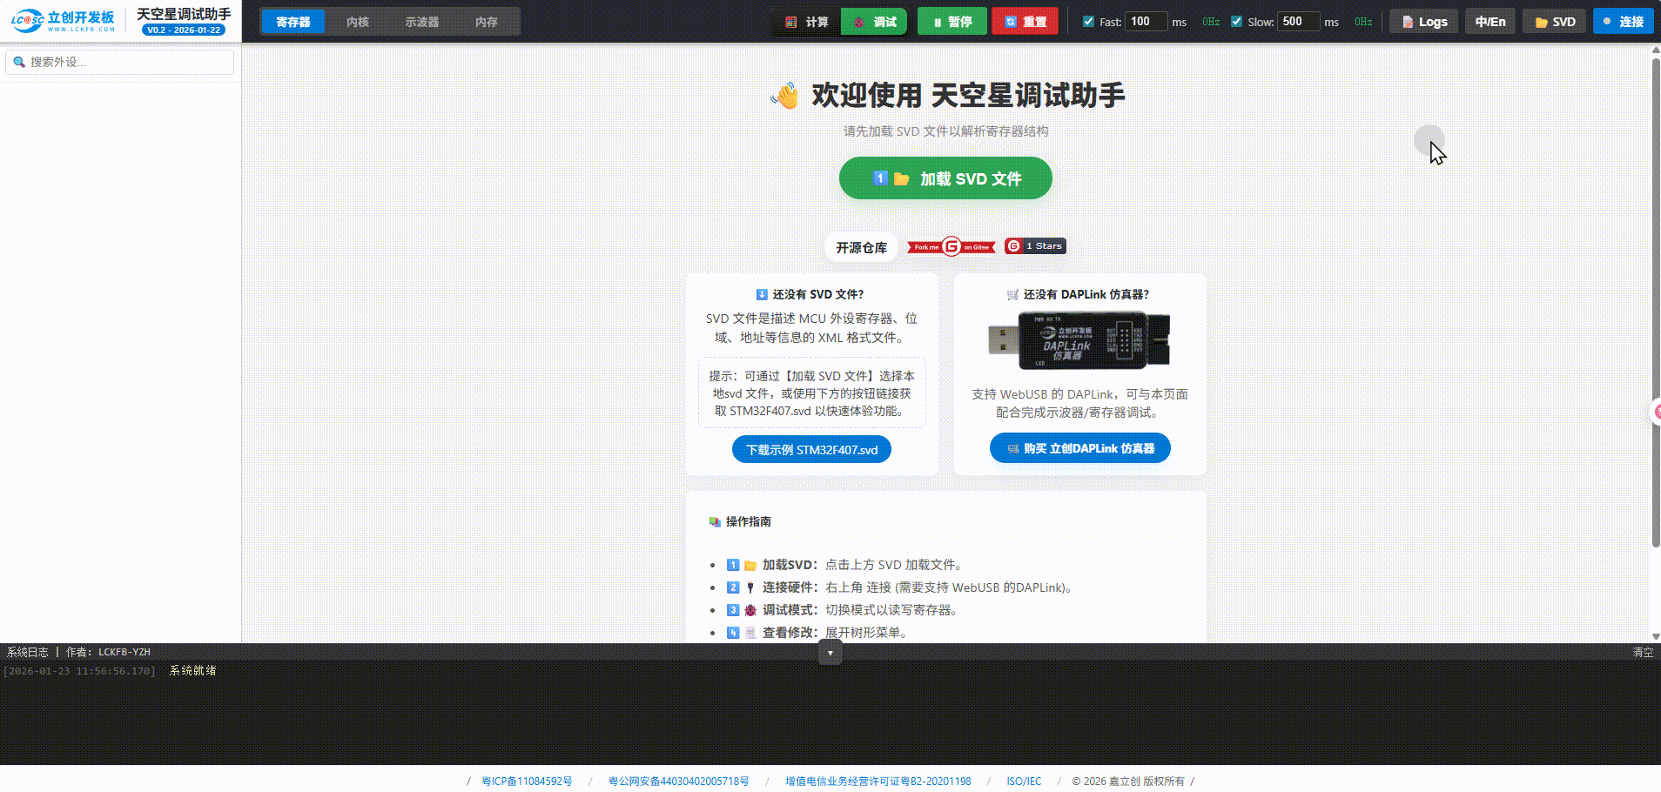Switch to the 内核 tab
The height and width of the screenshot is (792, 1661).
click(x=357, y=21)
